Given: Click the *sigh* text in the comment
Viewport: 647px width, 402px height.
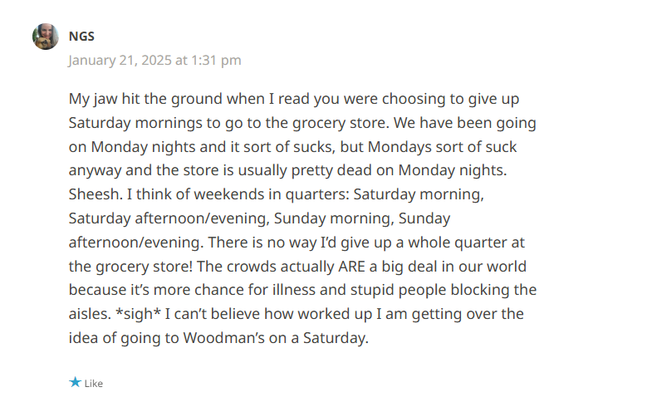Looking at the screenshot, I should click(x=138, y=314).
